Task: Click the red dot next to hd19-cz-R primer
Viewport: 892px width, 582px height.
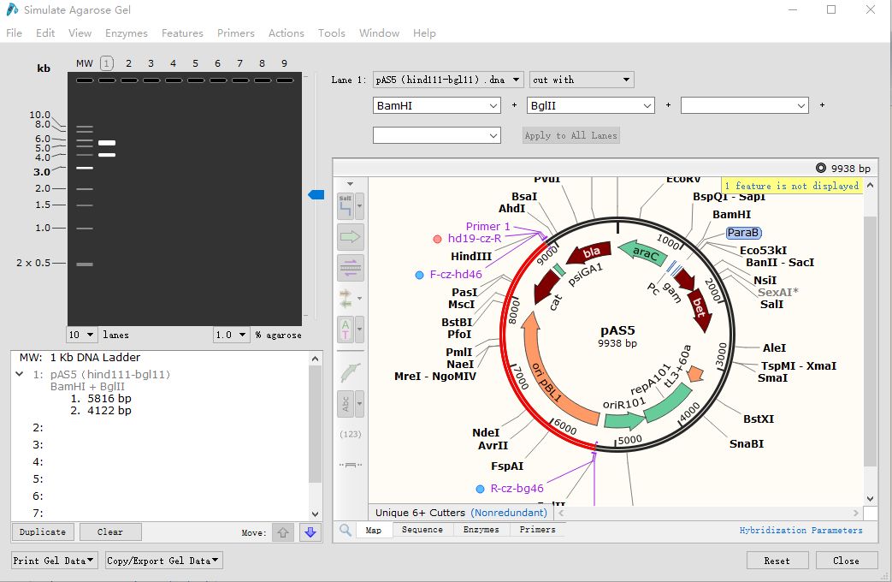Action: coord(437,239)
